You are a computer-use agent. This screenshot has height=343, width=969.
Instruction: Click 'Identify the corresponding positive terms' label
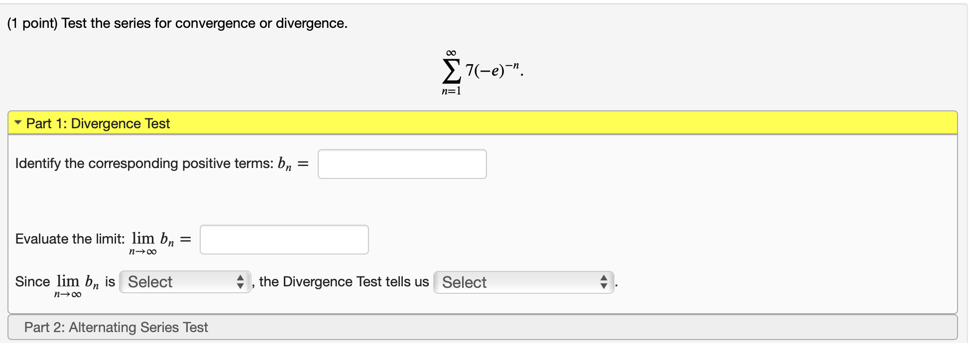coord(144,164)
